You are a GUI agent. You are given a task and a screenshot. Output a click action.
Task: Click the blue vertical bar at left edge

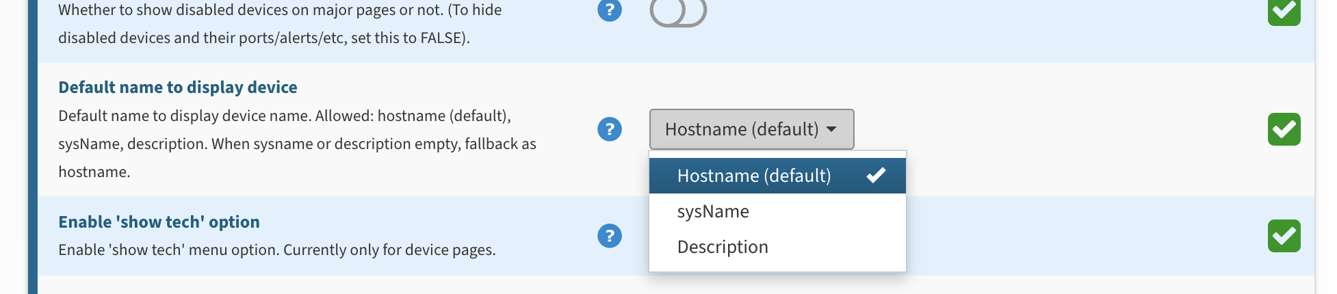tap(33, 147)
